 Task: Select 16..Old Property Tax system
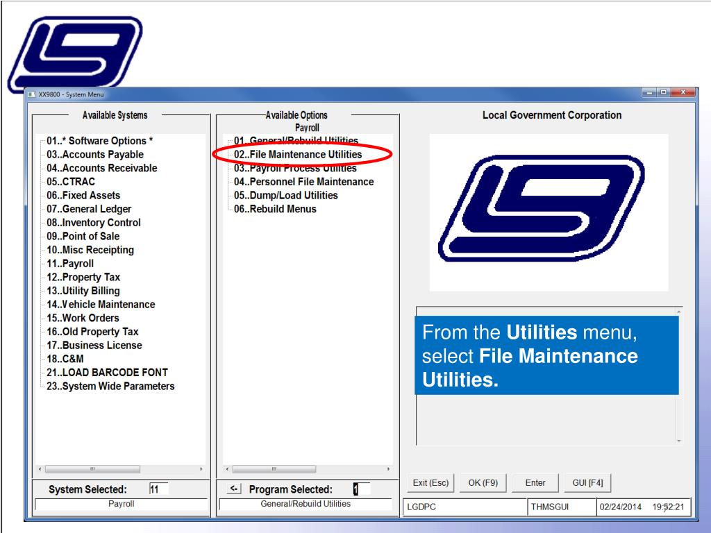click(92, 331)
